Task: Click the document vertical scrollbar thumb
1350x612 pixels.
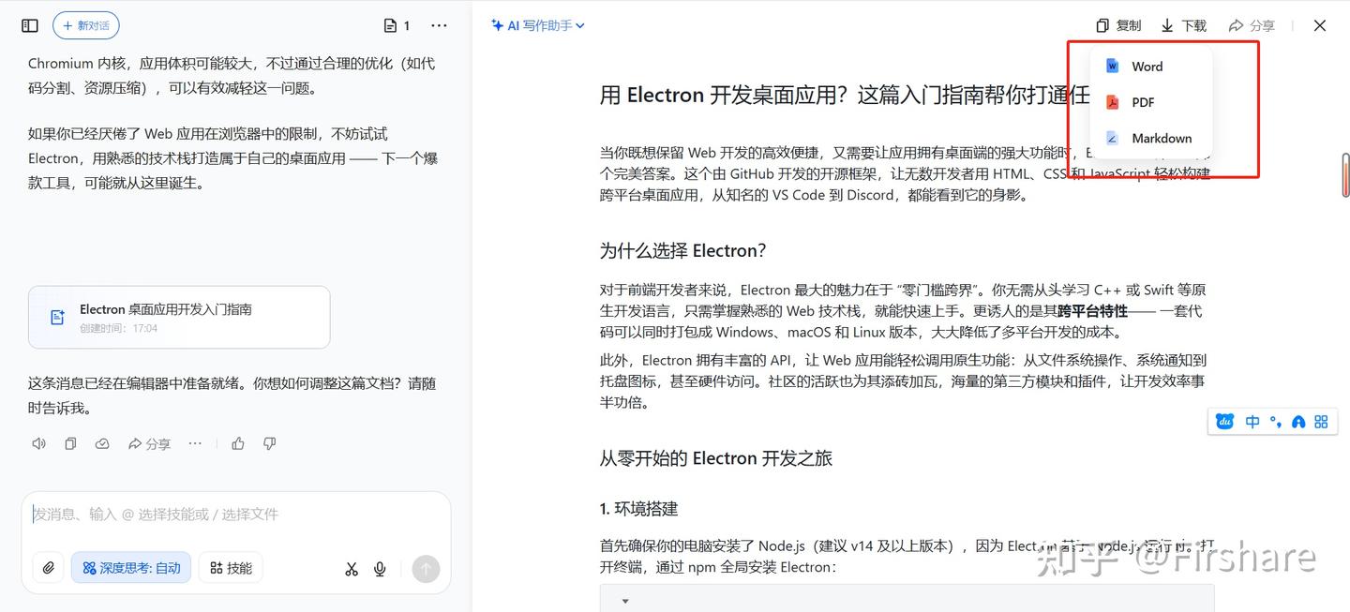Action: click(x=1345, y=175)
